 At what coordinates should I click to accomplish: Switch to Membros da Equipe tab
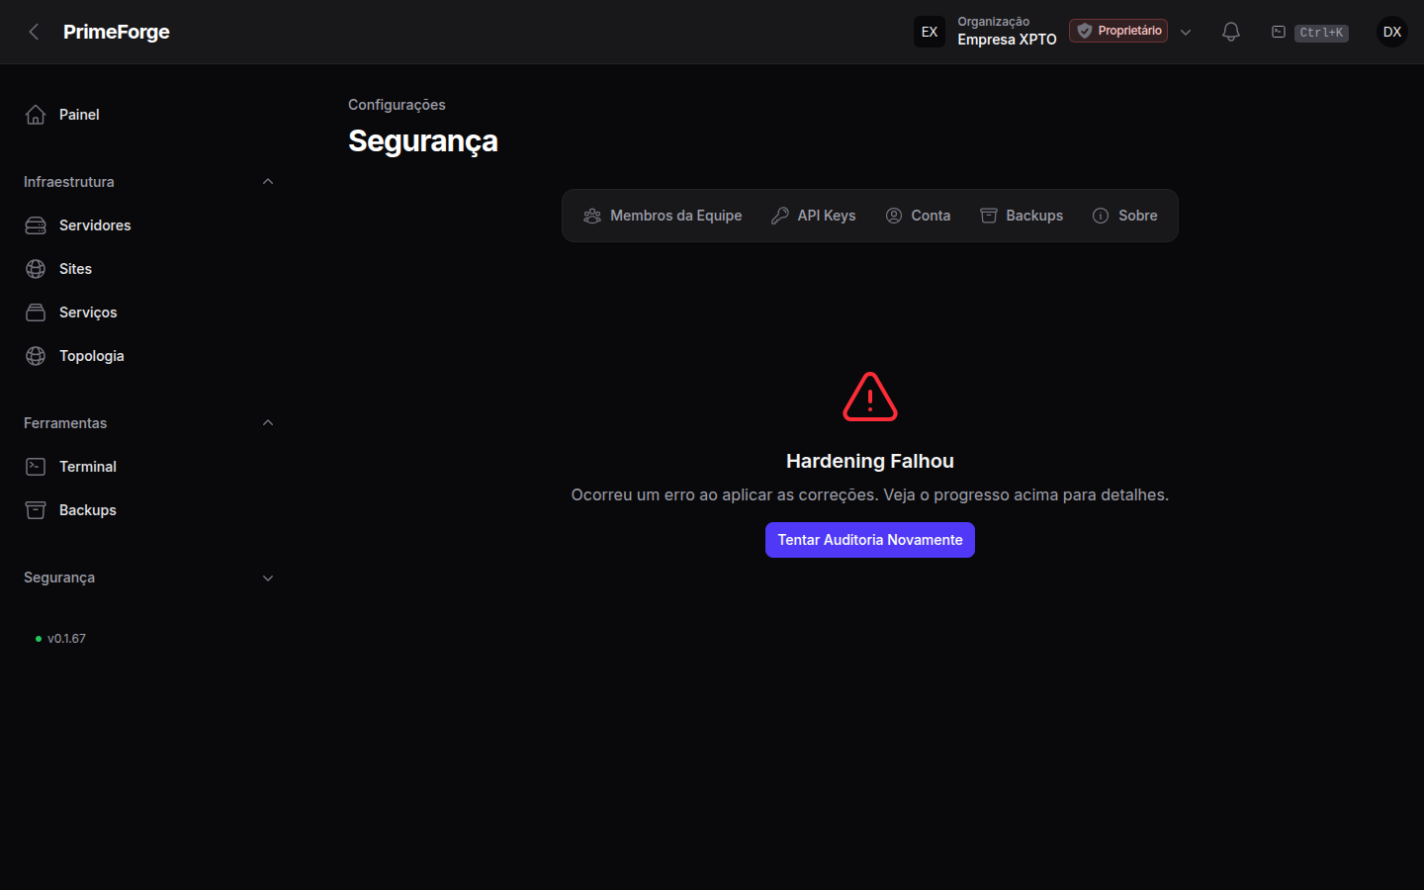[663, 216]
